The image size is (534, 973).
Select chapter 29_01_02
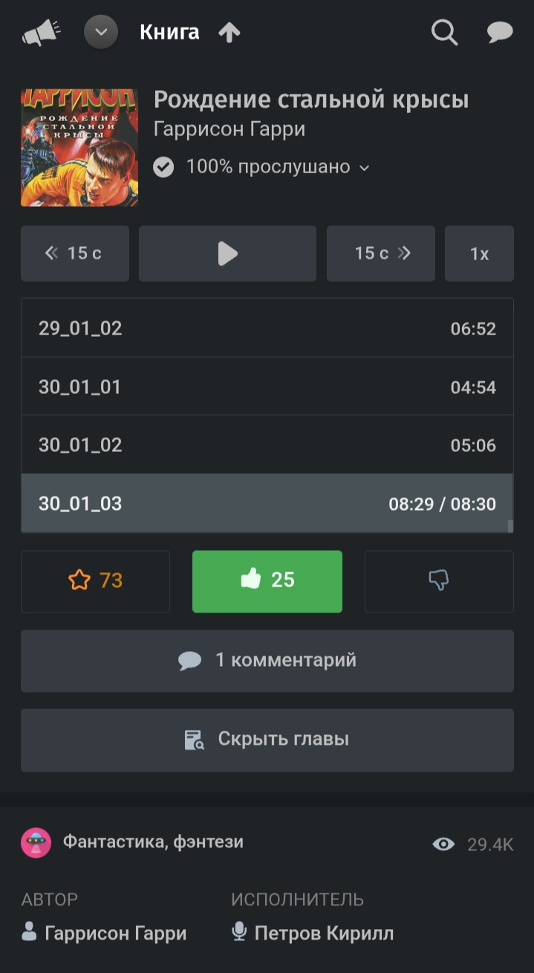coord(267,329)
